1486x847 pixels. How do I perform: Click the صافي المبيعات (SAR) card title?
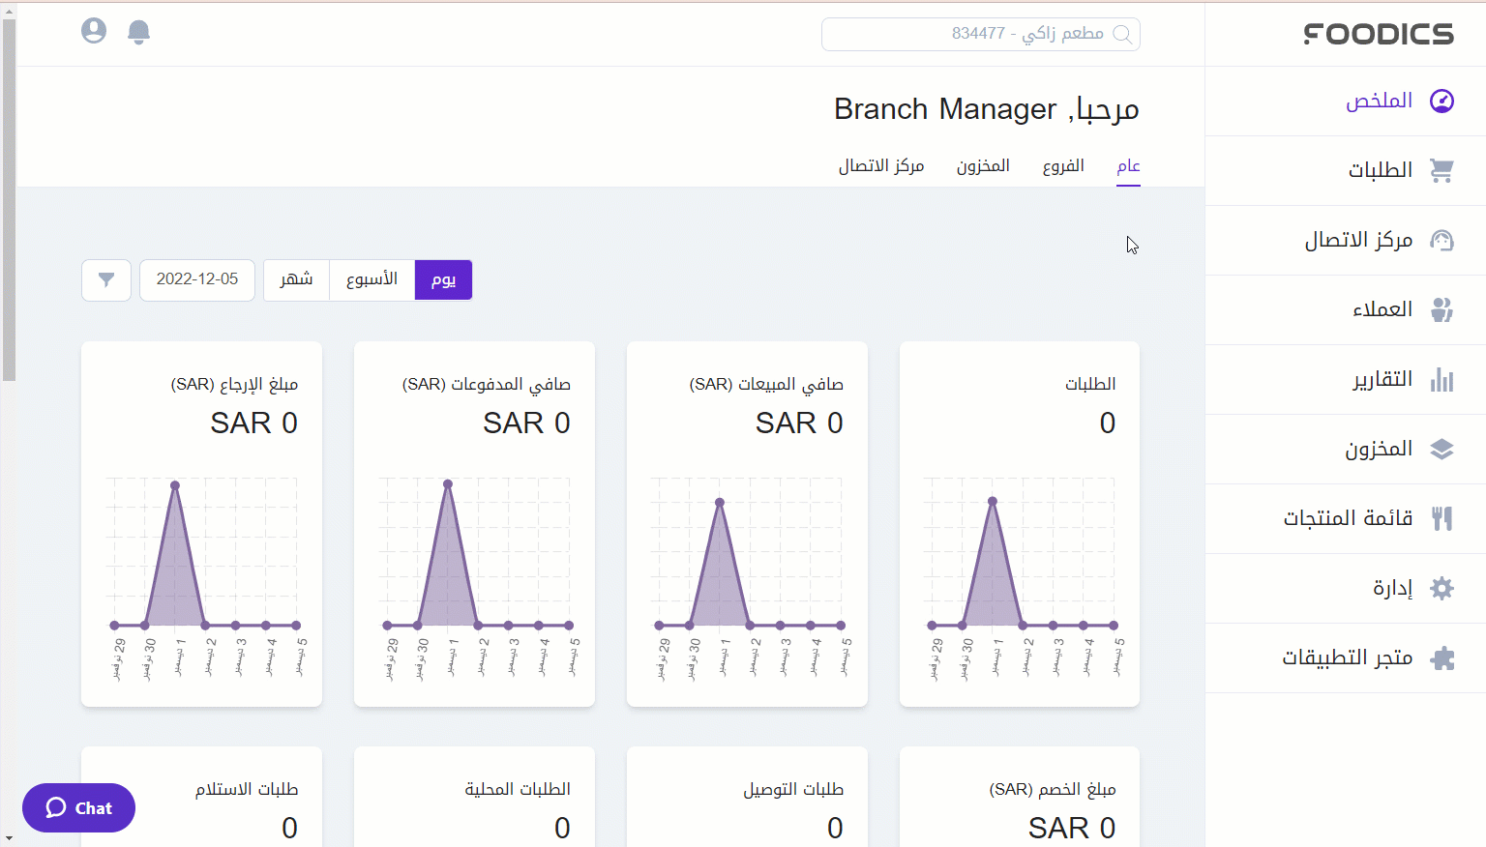point(766,384)
